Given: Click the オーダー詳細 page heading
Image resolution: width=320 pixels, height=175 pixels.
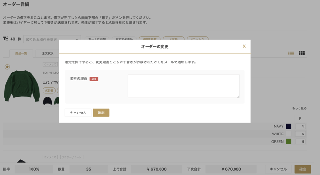Looking at the screenshot, I should [x=16, y=4].
